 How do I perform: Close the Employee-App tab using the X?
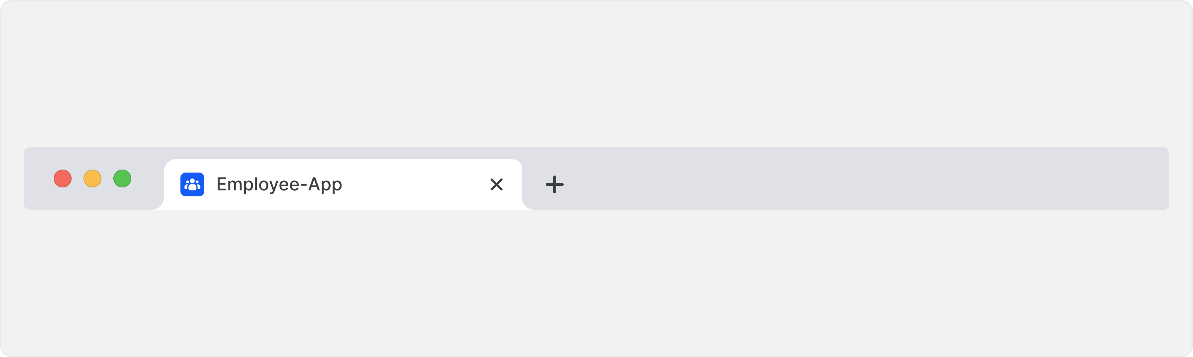tap(497, 184)
